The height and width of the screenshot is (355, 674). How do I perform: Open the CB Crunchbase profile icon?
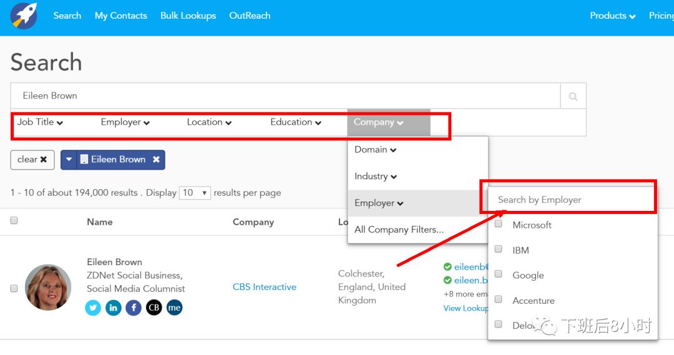click(x=154, y=308)
